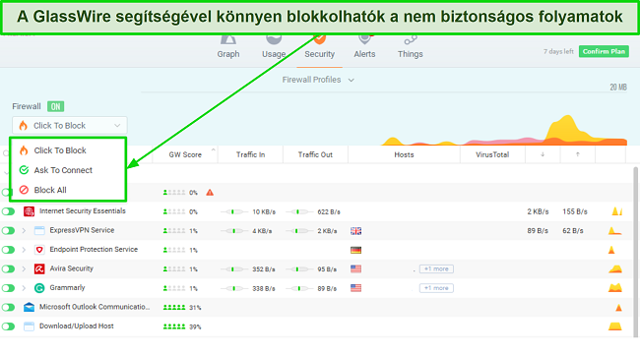Screen dimensions: 640x355
Task: Toggle firewall for Internet Security Essentials
Action: point(8,211)
